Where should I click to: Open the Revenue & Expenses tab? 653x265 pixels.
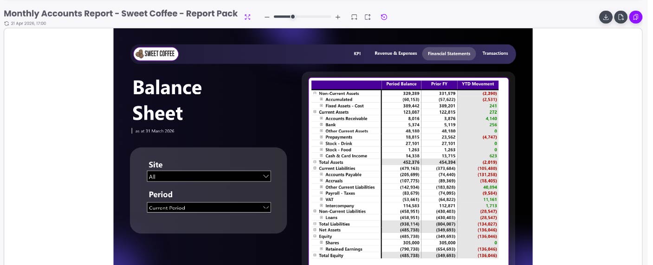click(x=396, y=54)
